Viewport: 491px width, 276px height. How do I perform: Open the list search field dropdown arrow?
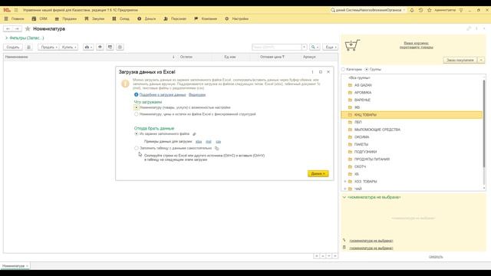tap(304, 48)
